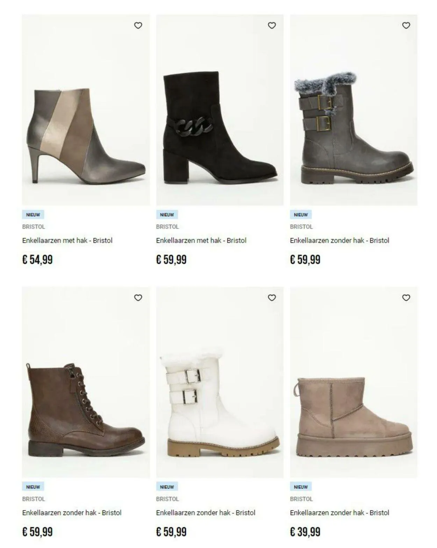Click BRISTOL brand label above € 39,99 item

click(x=301, y=499)
